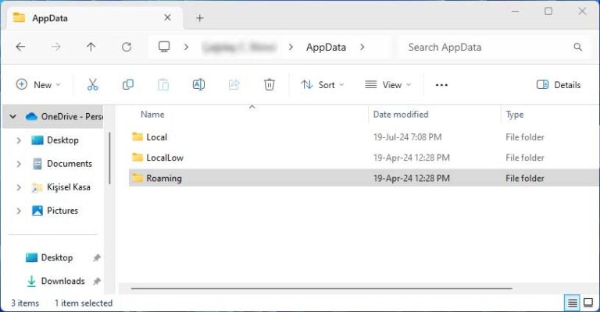Toggle the Details pane
Screen dimensions: 600x312
(x=559, y=85)
